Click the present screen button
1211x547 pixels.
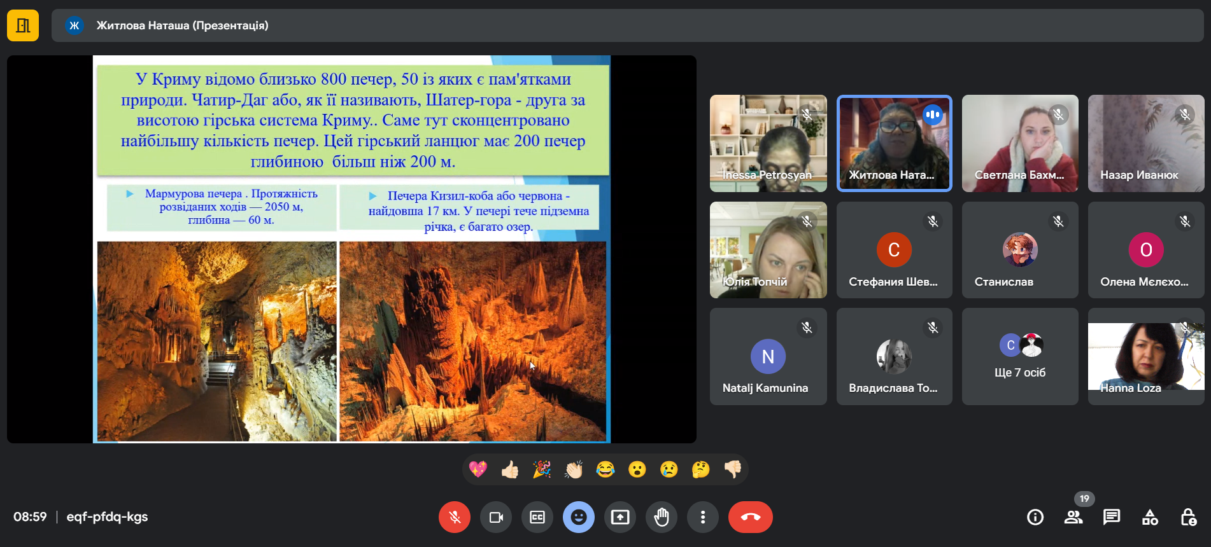coord(620,517)
